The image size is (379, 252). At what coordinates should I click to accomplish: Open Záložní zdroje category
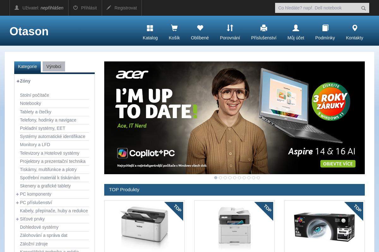click(x=34, y=244)
